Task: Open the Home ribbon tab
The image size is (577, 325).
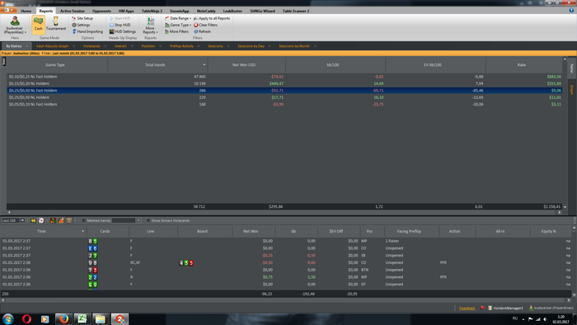Action: coord(26,11)
